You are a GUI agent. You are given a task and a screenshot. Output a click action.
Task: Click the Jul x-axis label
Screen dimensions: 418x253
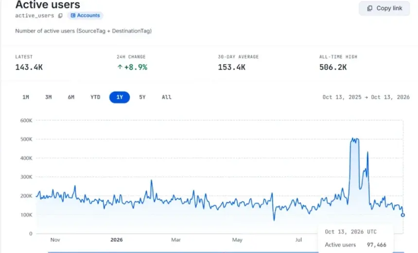pos(298,240)
